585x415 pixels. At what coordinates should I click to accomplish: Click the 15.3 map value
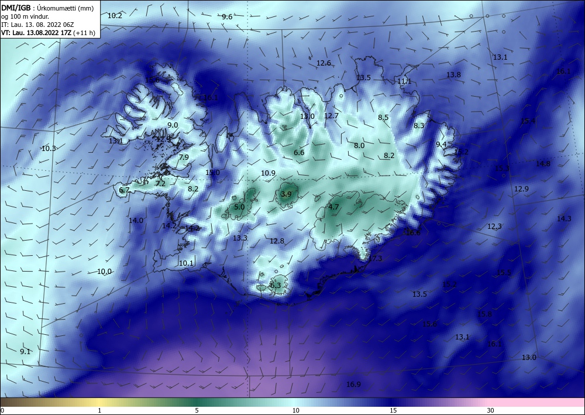[x=502, y=169]
